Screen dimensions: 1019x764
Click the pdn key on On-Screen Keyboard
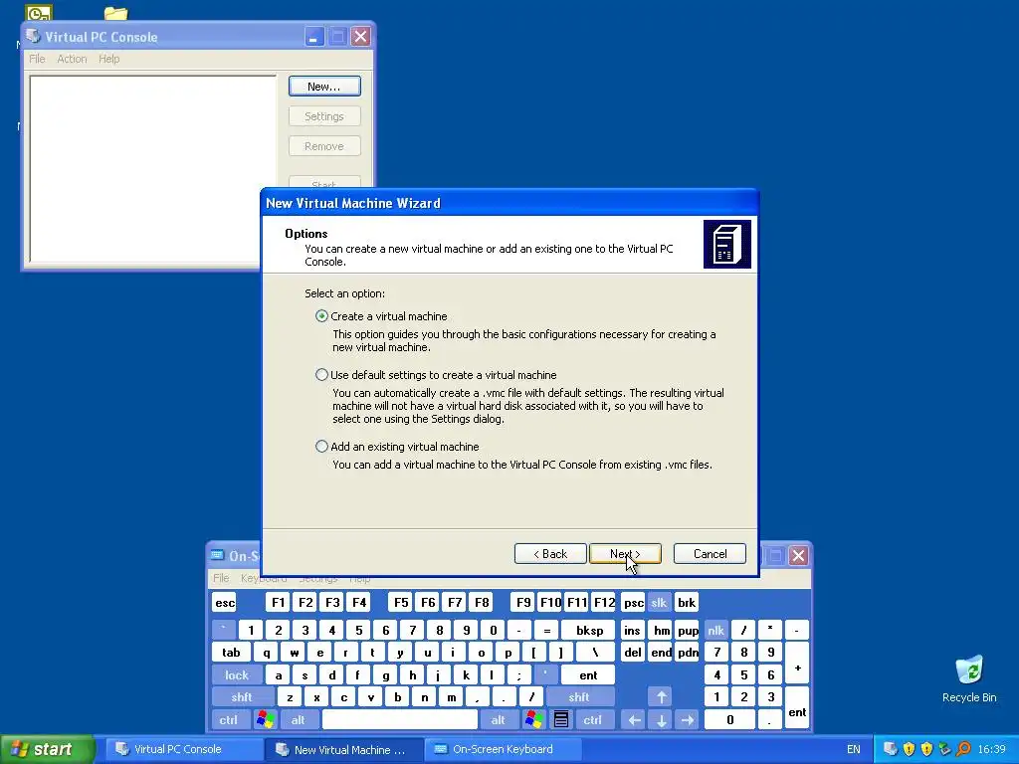(688, 653)
